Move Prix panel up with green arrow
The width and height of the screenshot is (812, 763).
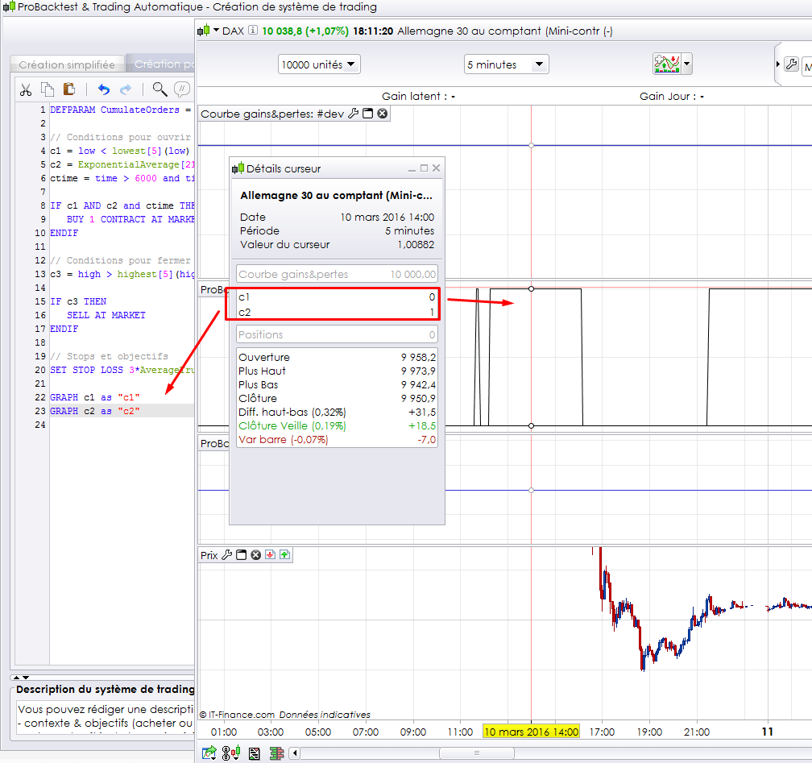[285, 555]
